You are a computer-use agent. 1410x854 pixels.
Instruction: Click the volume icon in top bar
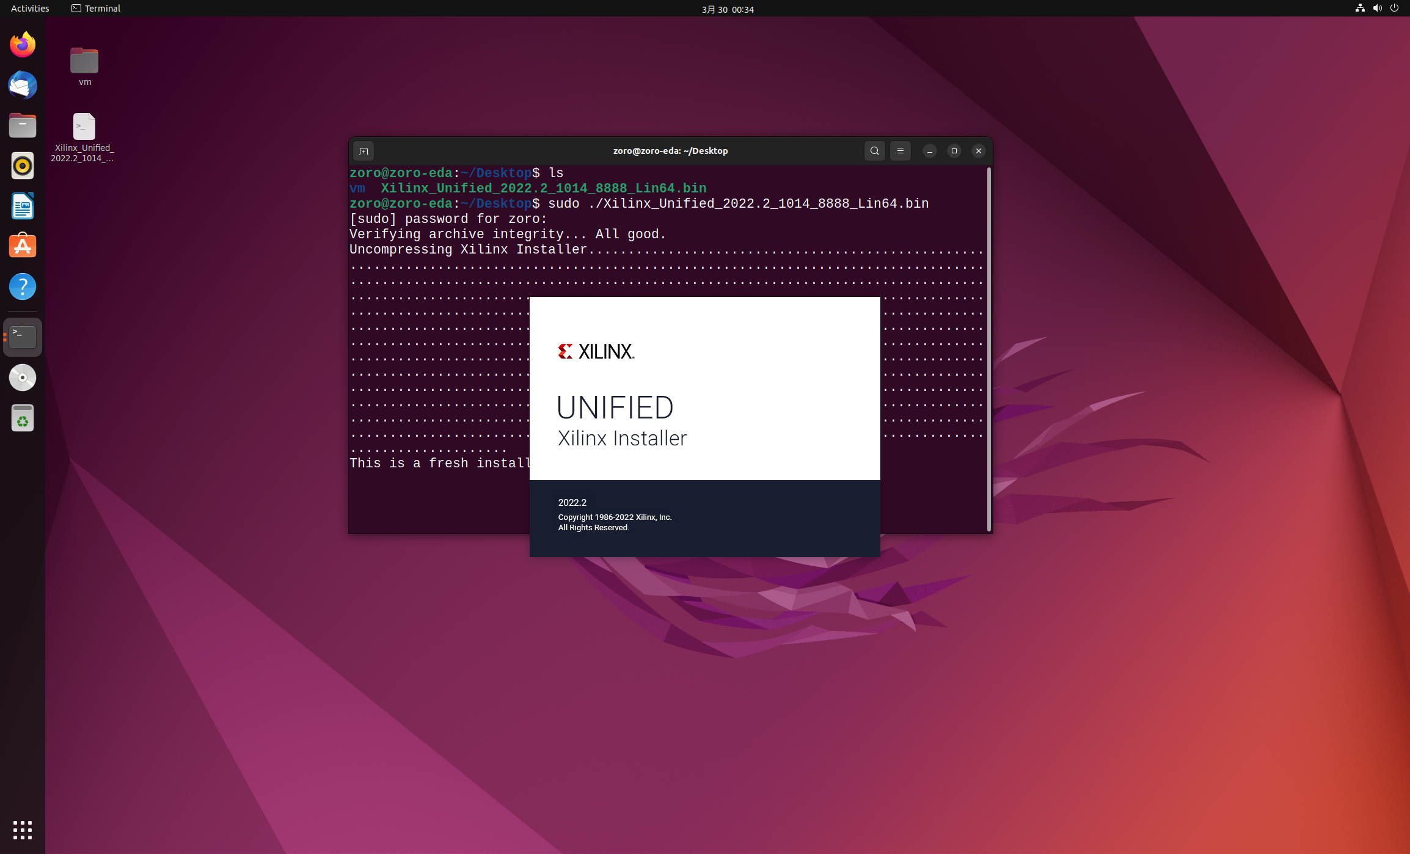tap(1377, 9)
